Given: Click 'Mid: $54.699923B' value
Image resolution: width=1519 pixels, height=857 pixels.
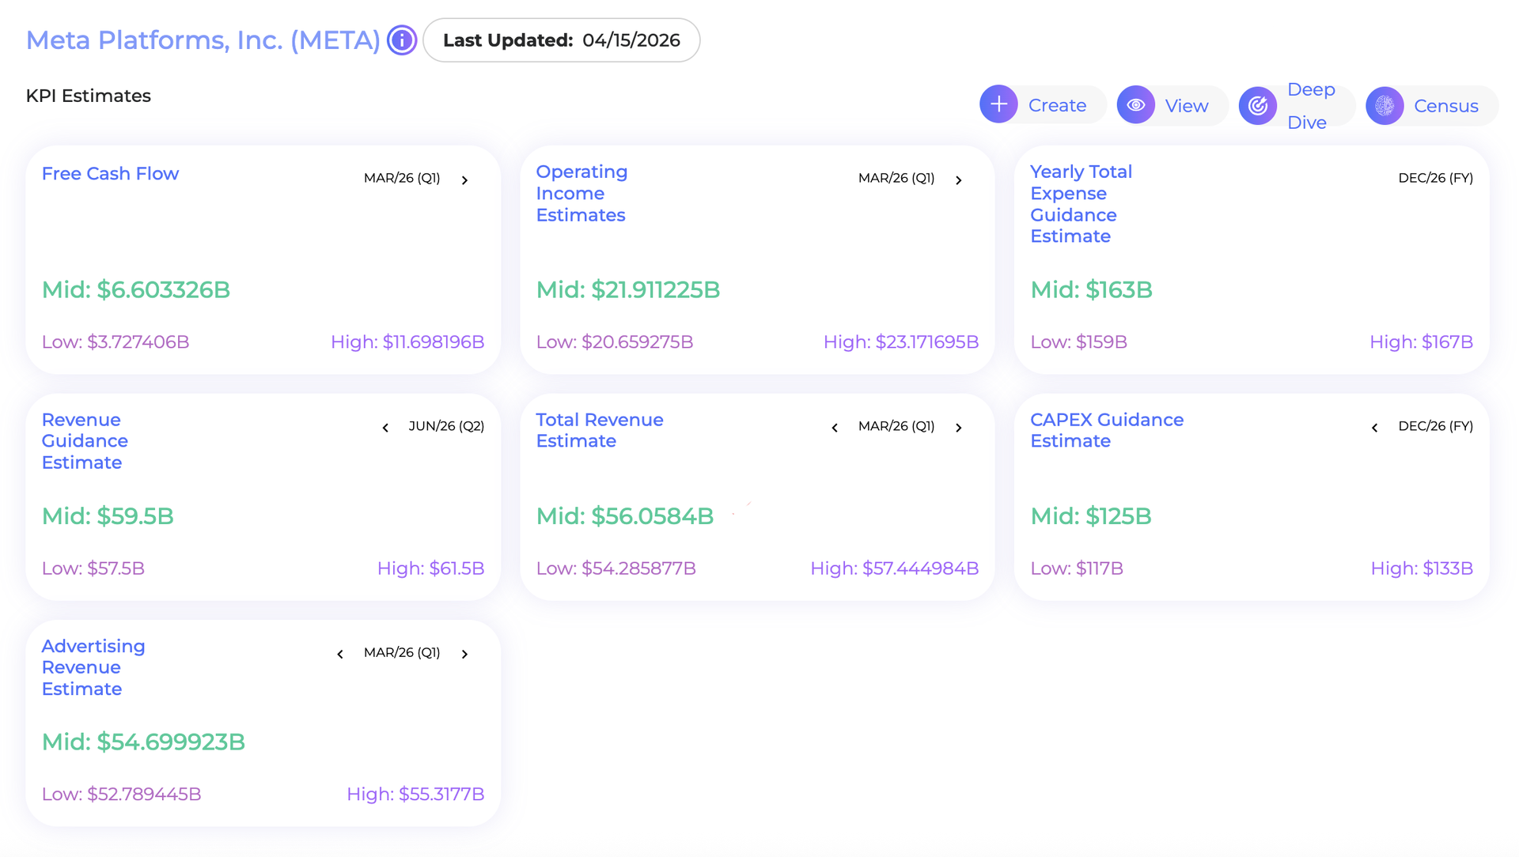Looking at the screenshot, I should coord(143,742).
